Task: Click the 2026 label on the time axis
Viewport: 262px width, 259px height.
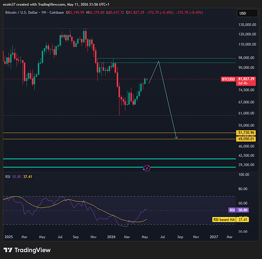Action: (x=111, y=237)
